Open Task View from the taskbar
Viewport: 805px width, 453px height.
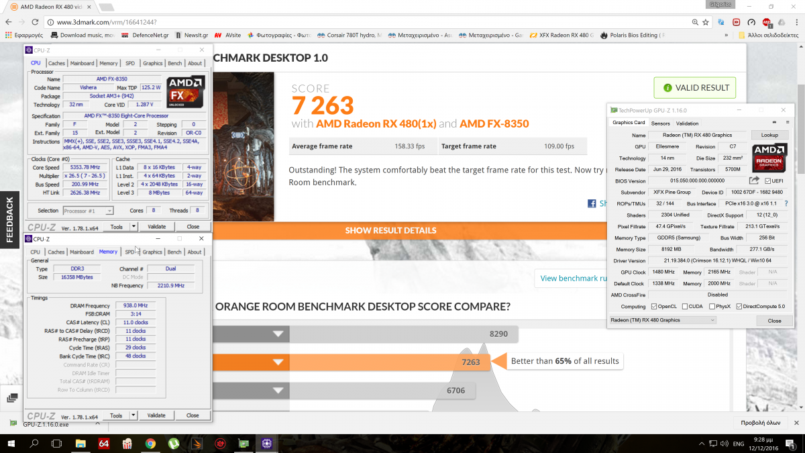click(x=57, y=443)
